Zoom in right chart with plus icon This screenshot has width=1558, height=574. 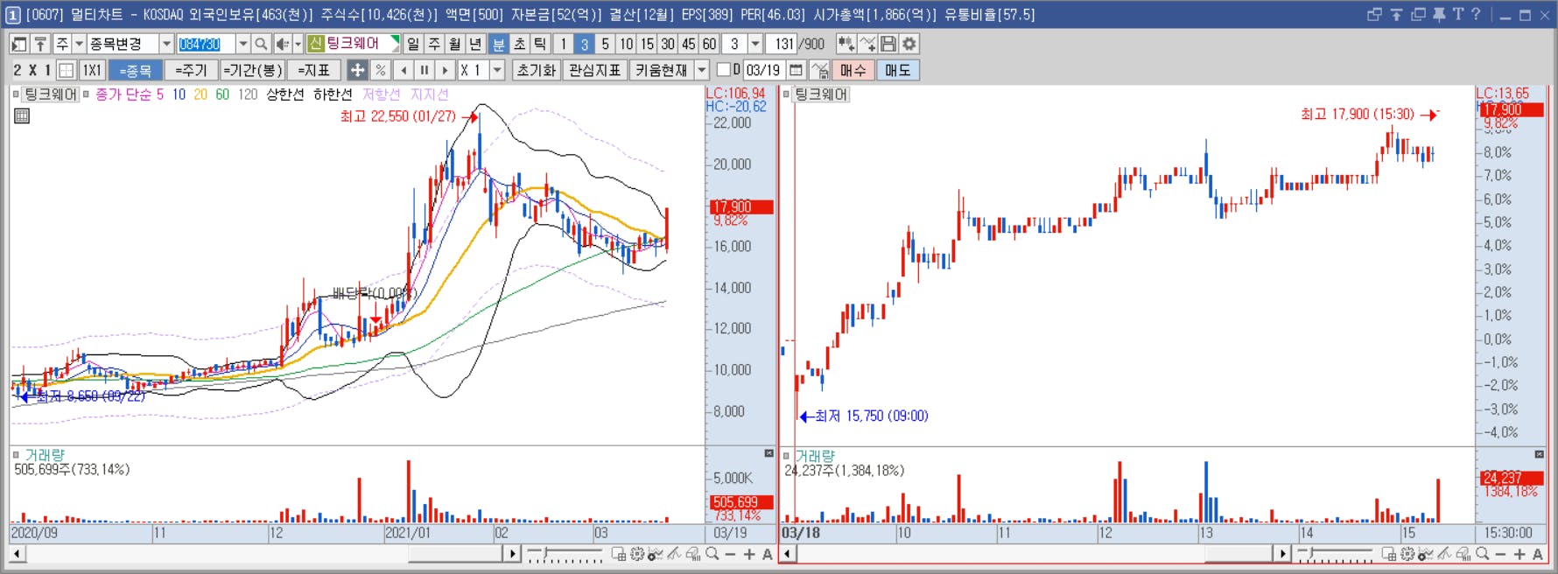pyautogui.click(x=1519, y=554)
